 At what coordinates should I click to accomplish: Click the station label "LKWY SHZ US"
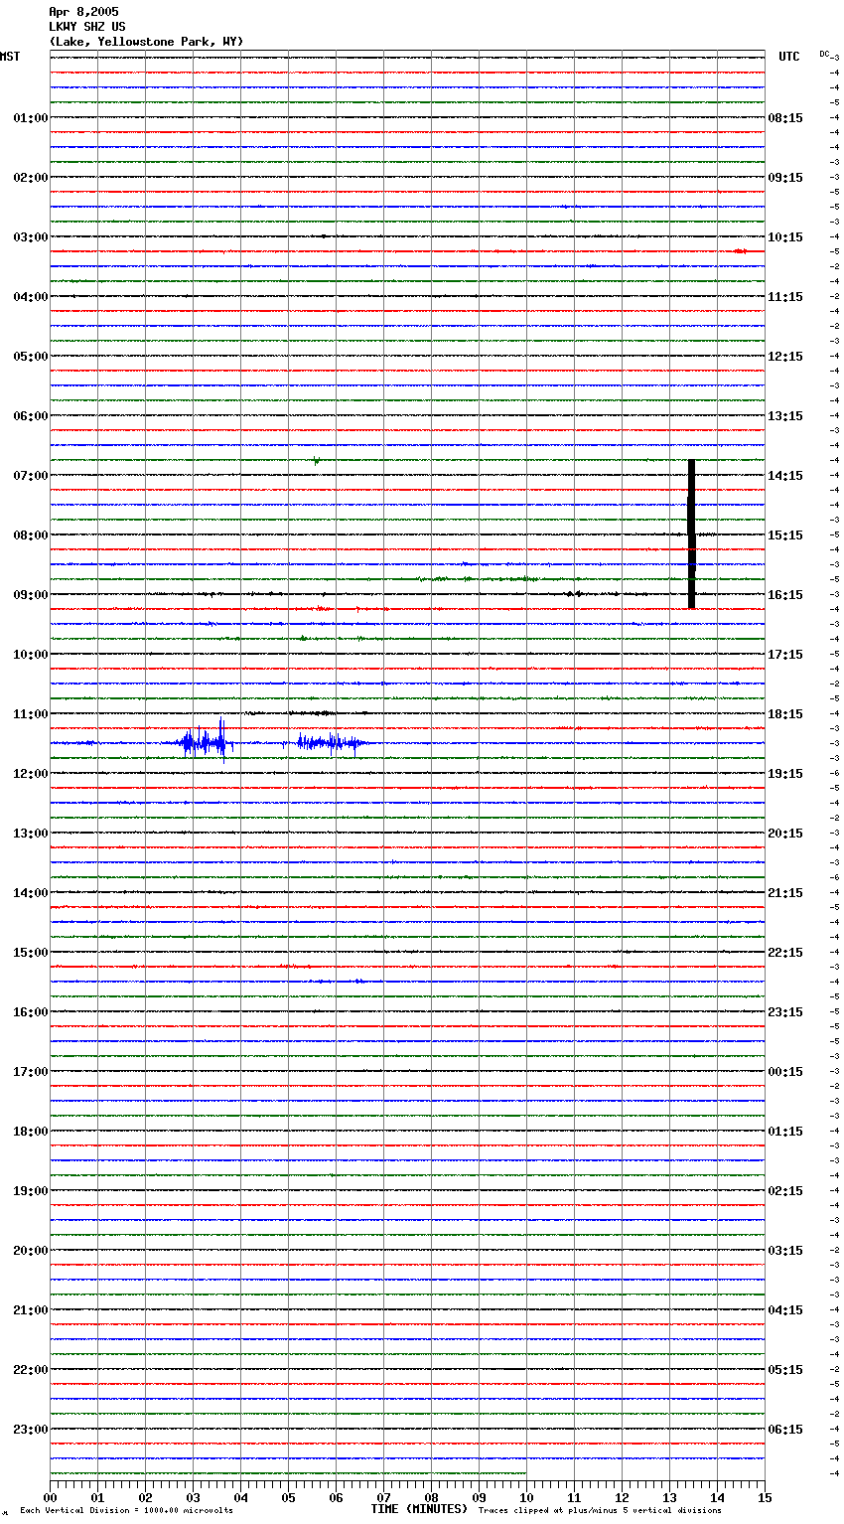pyautogui.click(x=87, y=27)
